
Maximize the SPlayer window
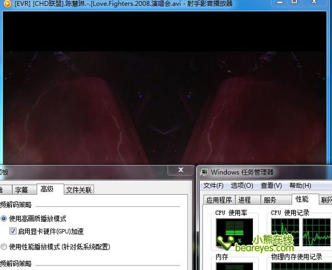coord(294,2)
